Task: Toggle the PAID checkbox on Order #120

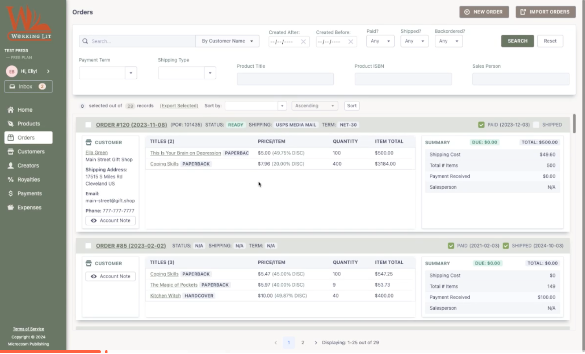Action: 481,125
